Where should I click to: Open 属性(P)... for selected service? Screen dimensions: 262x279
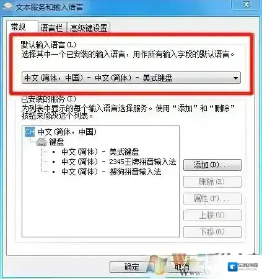click(x=212, y=198)
